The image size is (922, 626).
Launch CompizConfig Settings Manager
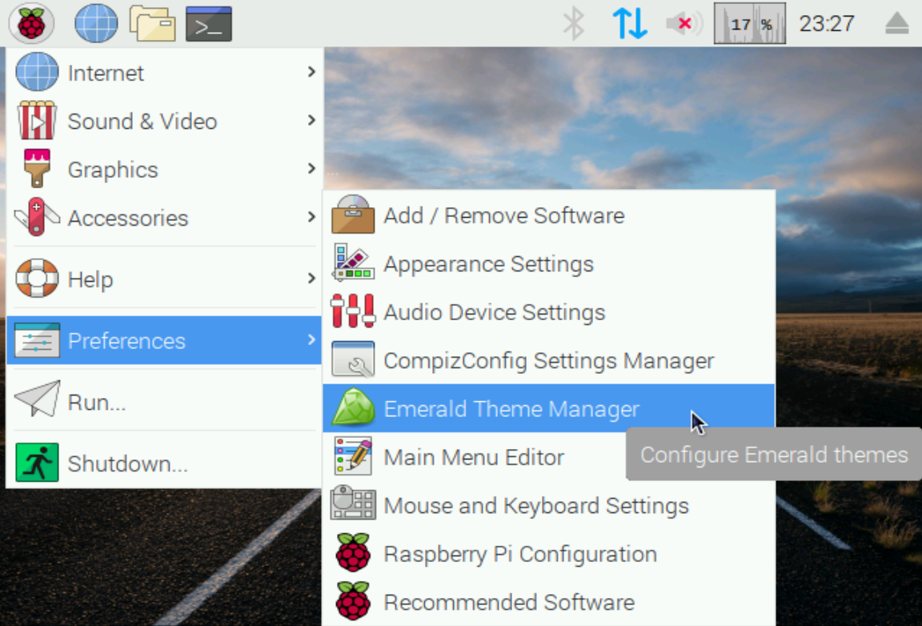point(548,360)
